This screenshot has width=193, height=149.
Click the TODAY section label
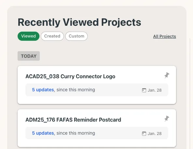click(29, 56)
